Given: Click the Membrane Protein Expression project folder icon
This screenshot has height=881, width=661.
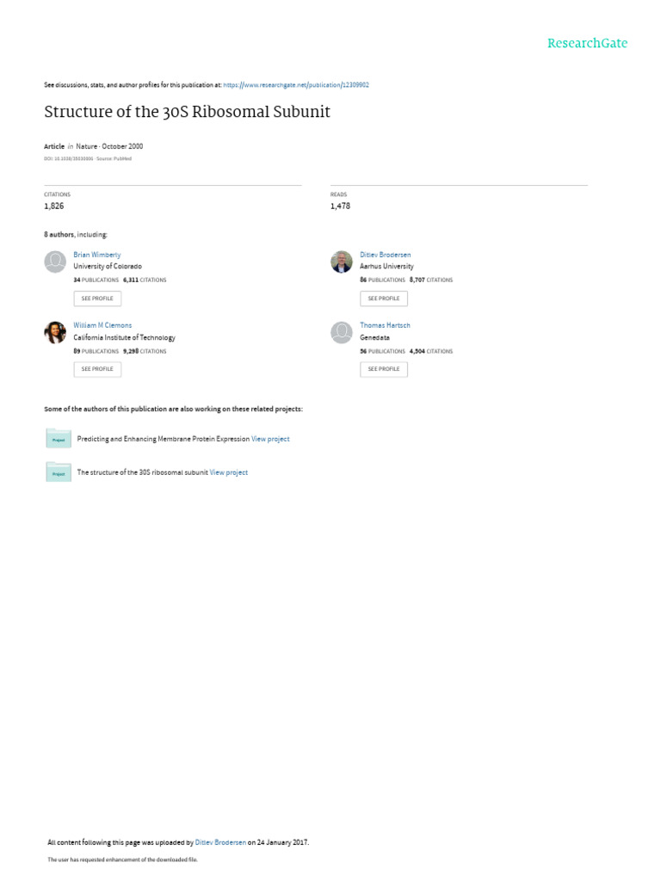Looking at the screenshot, I should (59, 438).
